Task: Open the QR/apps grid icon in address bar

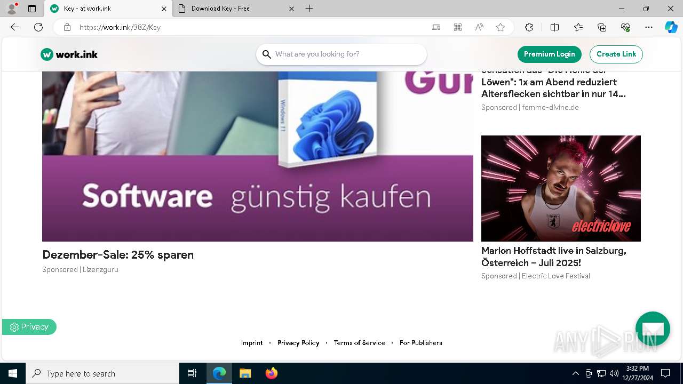Action: [458, 27]
